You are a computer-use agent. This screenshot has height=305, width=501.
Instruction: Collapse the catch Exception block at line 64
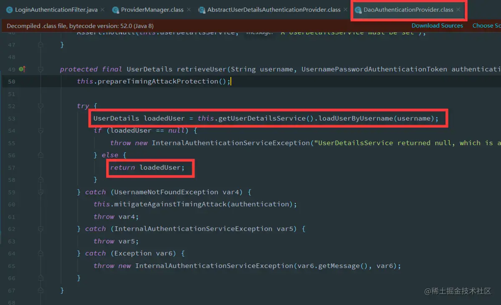pos(40,253)
